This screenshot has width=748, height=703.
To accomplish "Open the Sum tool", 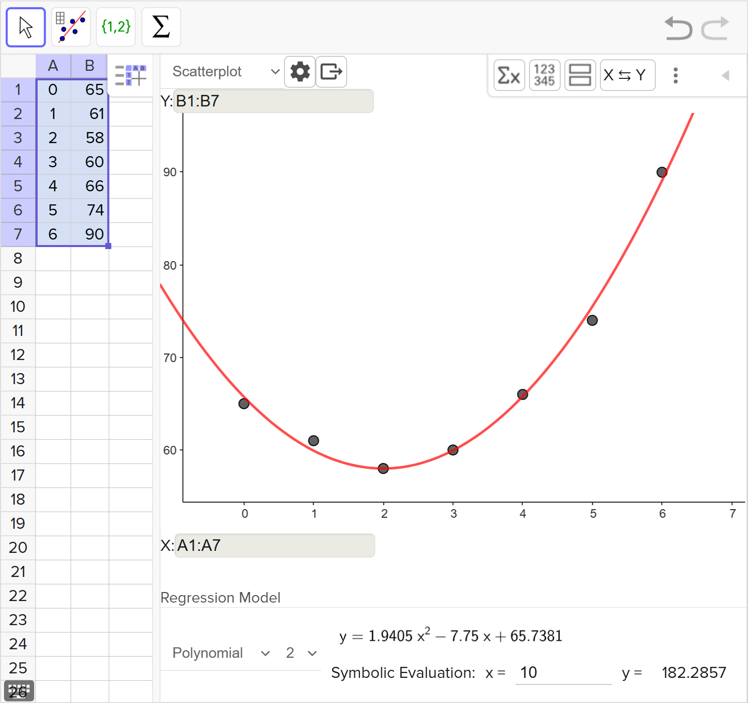I will (161, 27).
